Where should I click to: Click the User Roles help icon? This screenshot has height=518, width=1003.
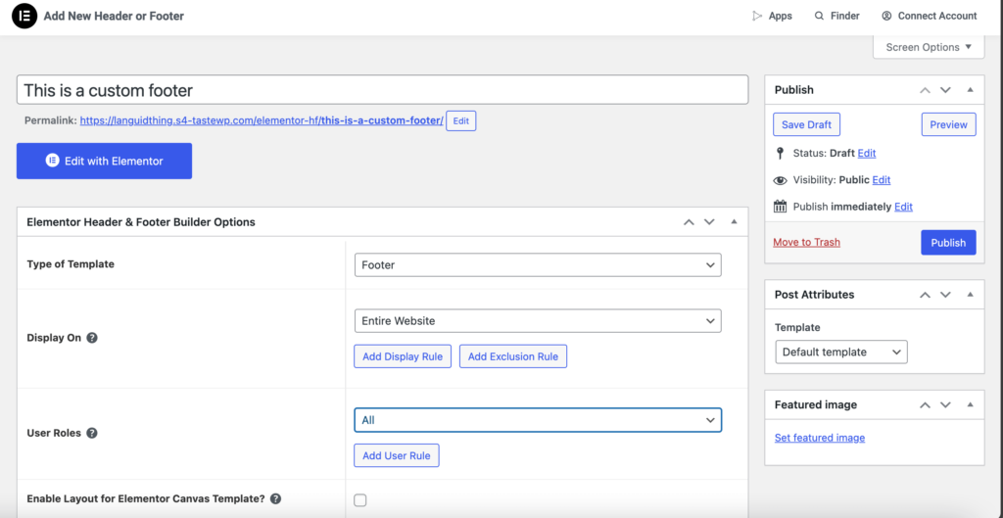(92, 433)
